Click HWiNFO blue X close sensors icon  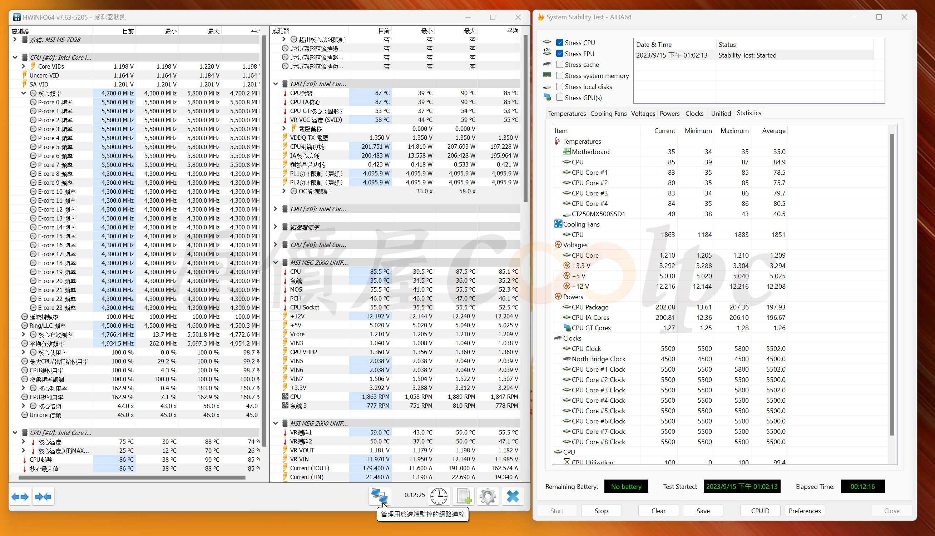(513, 497)
